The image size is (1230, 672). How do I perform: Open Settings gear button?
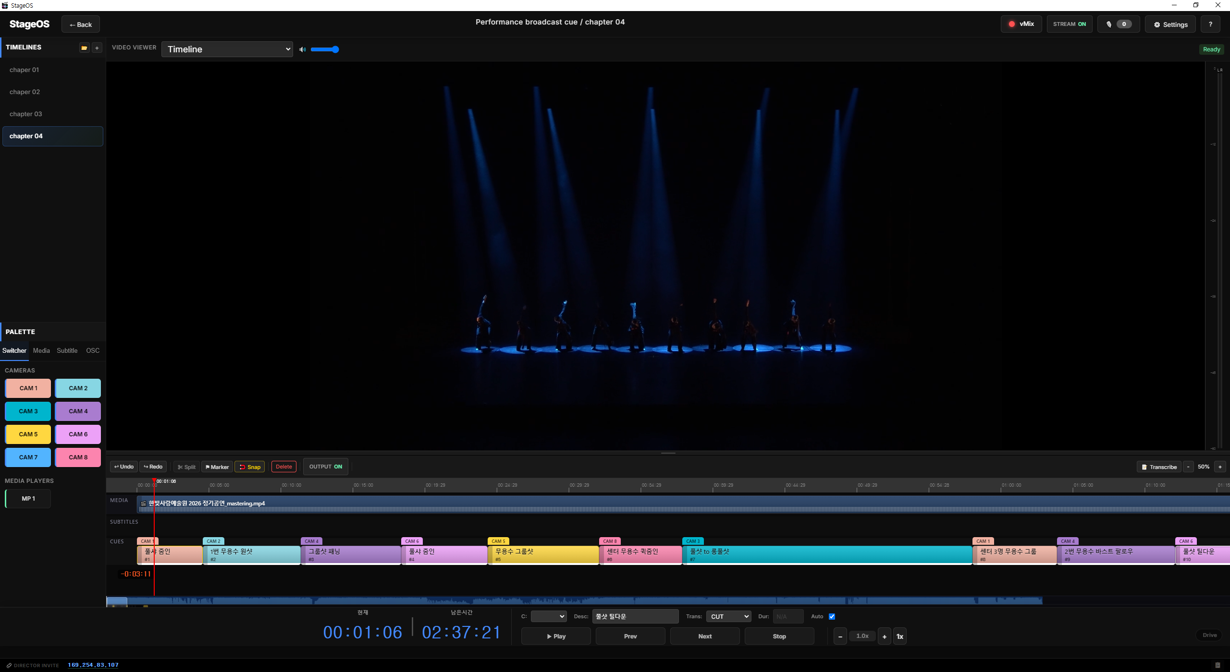click(1170, 24)
